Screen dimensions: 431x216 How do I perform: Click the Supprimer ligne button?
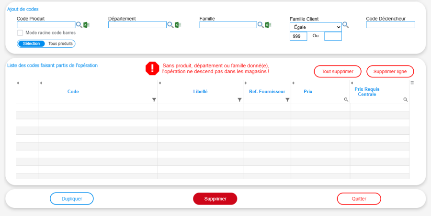point(390,71)
